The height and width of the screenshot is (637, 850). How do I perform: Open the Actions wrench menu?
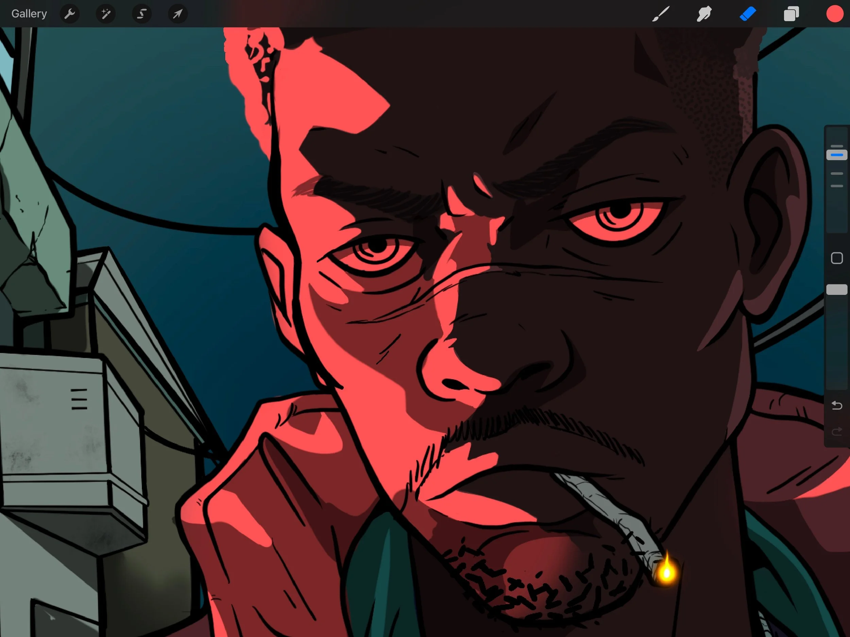pyautogui.click(x=70, y=14)
